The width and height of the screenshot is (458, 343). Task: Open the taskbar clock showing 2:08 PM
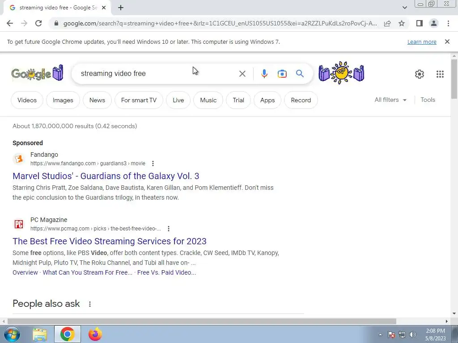point(435,335)
